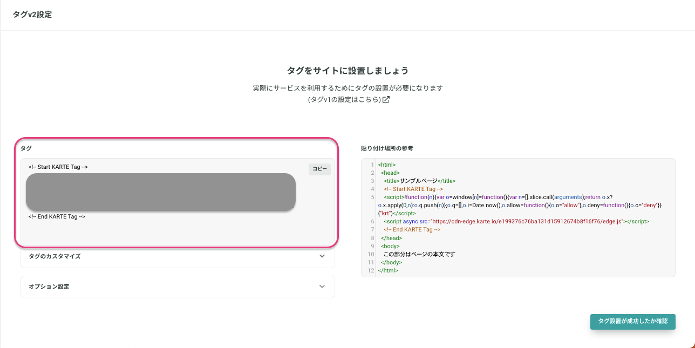The image size is (695, 348).
Task: Click the コピー button in tag box
Action: (x=319, y=169)
